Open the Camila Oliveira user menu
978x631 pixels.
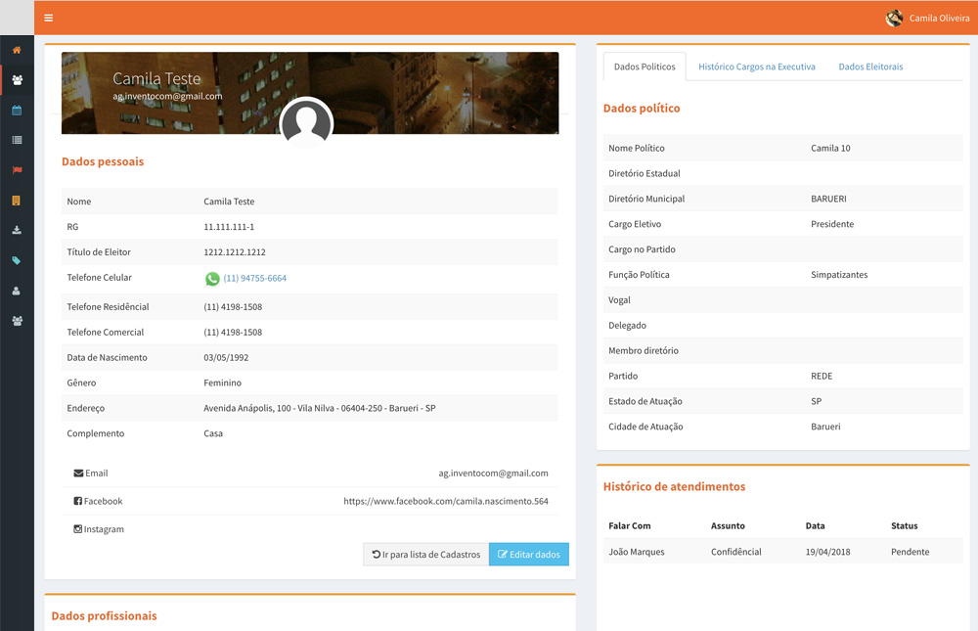coord(928,19)
